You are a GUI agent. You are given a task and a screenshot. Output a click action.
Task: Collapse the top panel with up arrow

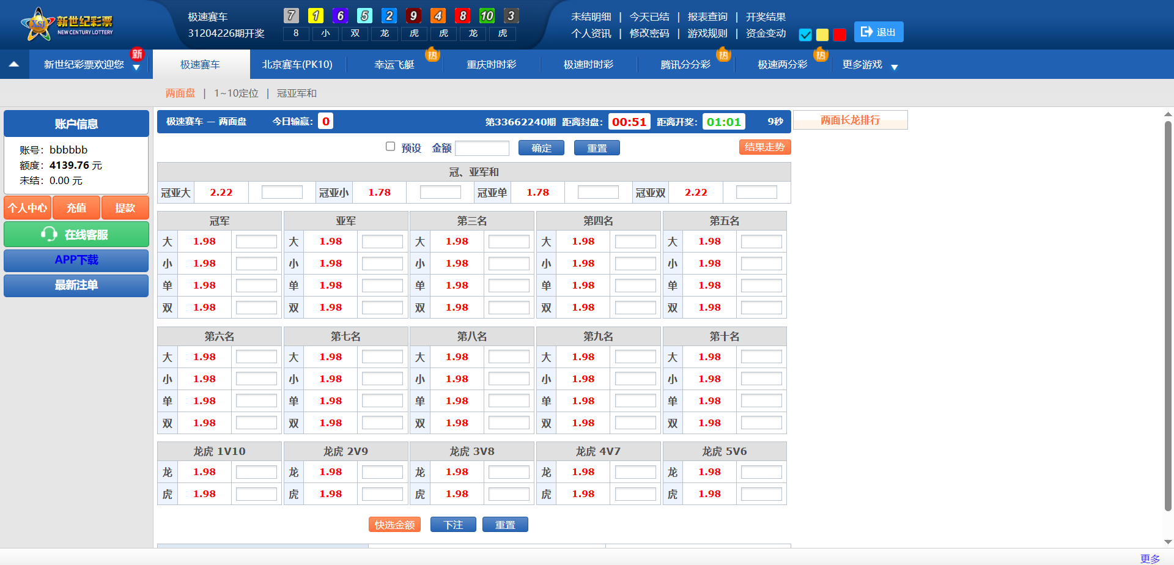(14, 64)
